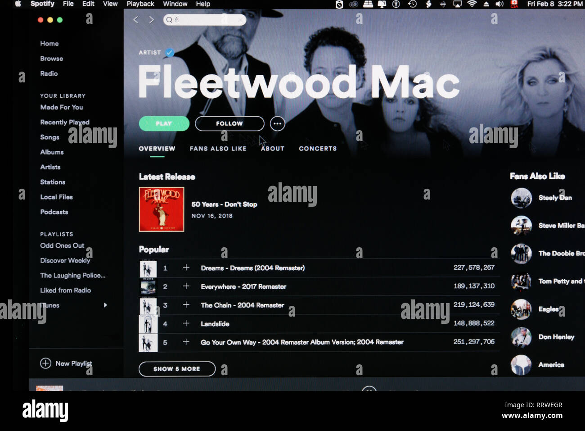The width and height of the screenshot is (585, 431).
Task: Clear the search field text
Action: (241, 20)
